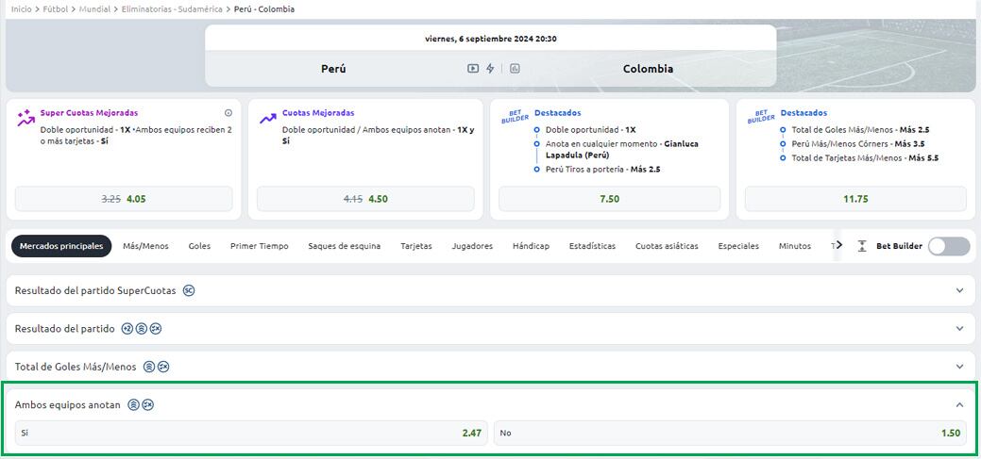Click the lightning bolt icon beside Perú
981x459 pixels.
pyautogui.click(x=490, y=69)
